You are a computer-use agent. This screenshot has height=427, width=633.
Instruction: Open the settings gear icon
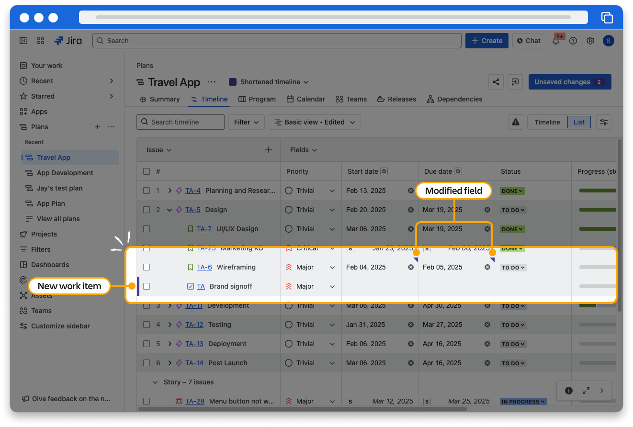click(590, 41)
